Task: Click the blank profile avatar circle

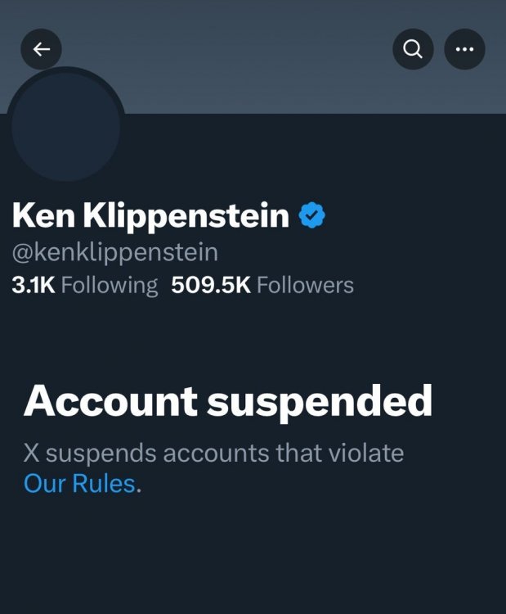Action: pyautogui.click(x=66, y=125)
